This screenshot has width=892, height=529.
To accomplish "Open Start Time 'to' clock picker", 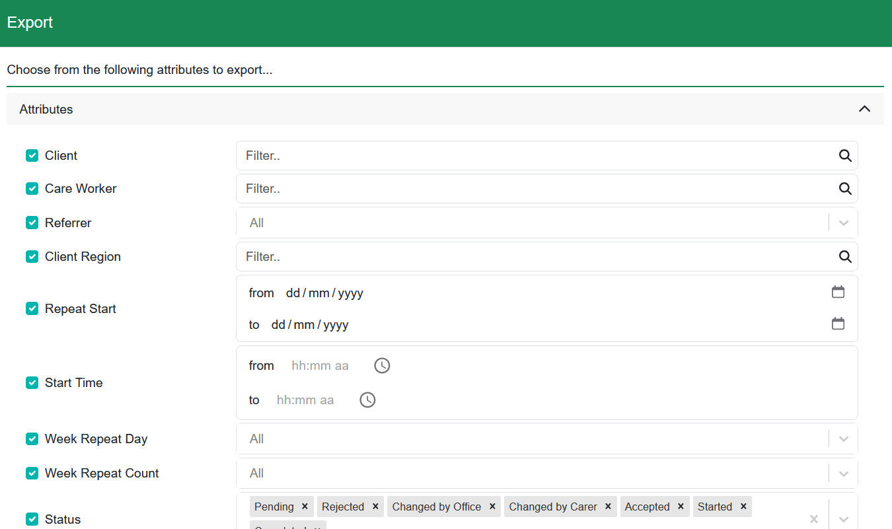I will [x=367, y=400].
